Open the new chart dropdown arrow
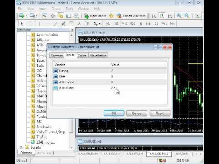219x164 pixels. [26, 16]
